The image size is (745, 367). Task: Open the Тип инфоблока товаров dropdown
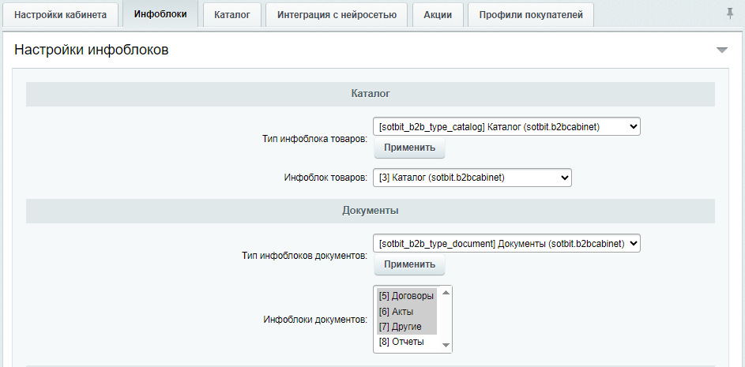506,127
